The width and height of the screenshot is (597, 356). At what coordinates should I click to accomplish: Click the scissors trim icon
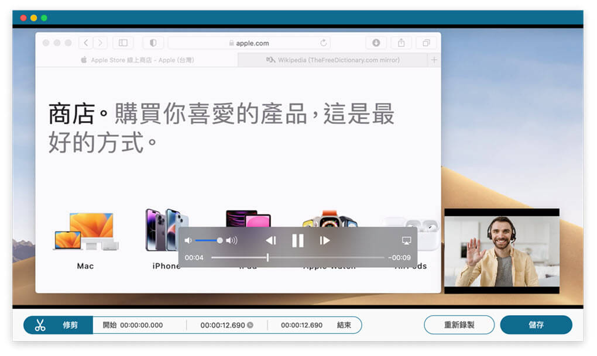click(40, 325)
